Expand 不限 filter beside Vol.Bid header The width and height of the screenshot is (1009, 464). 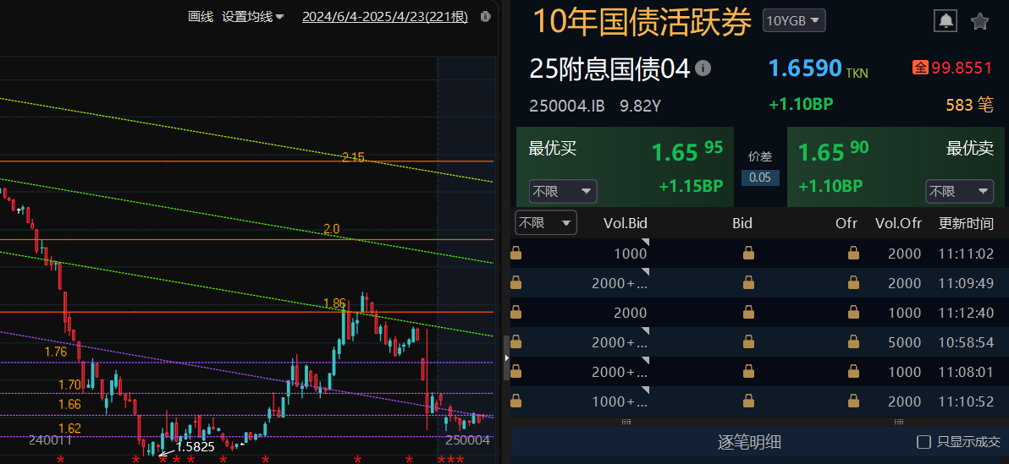point(545,223)
